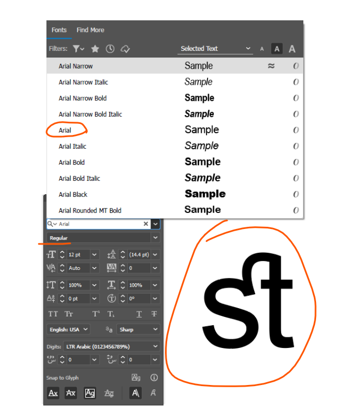The height and width of the screenshot is (411, 362).
Task: Click the kerning stepper arrows
Action: (62, 268)
